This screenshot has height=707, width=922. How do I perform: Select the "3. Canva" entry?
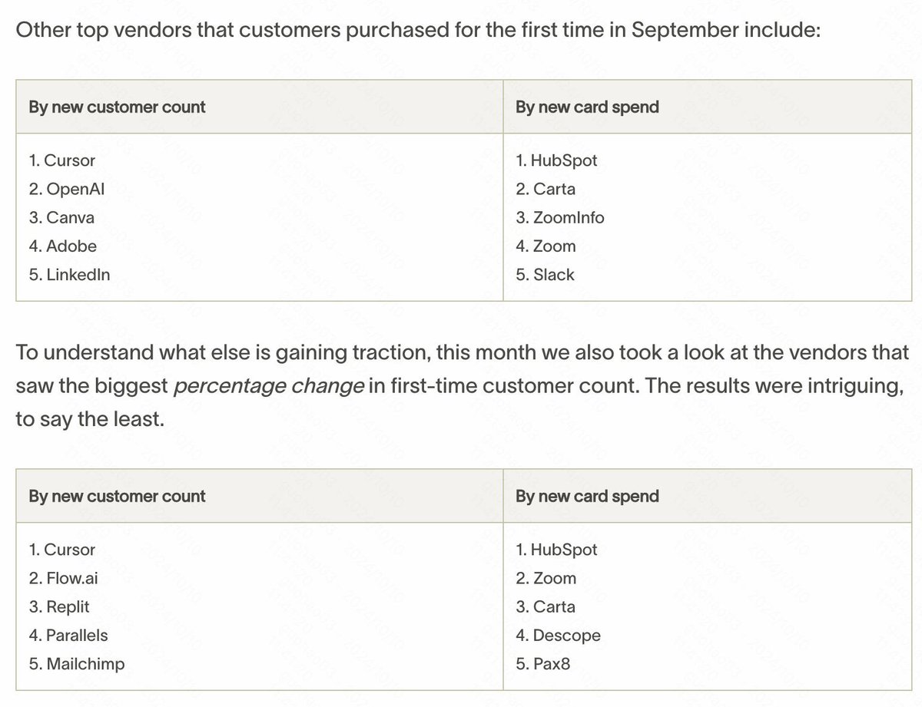pos(61,218)
